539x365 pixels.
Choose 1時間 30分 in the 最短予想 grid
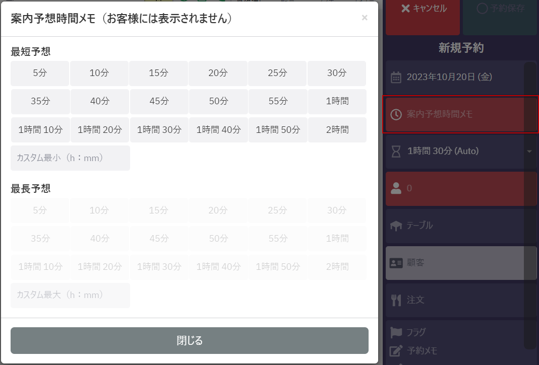coord(159,129)
